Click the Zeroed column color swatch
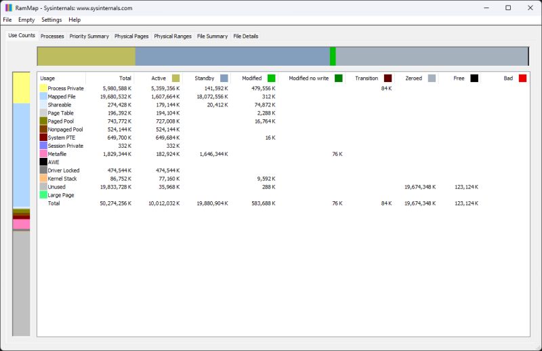Image resolution: width=542 pixels, height=351 pixels. pos(432,78)
